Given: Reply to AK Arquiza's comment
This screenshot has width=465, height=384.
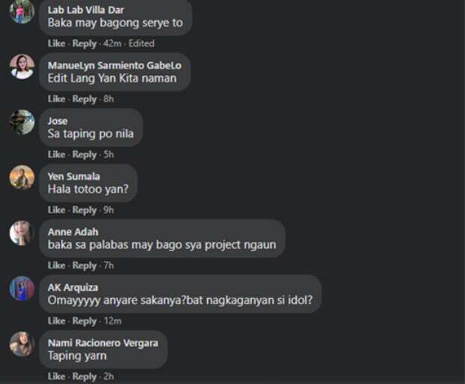Looking at the screenshot, I should 85,322.
